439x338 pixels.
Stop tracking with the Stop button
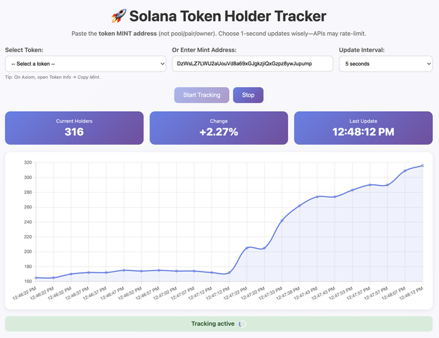248,95
